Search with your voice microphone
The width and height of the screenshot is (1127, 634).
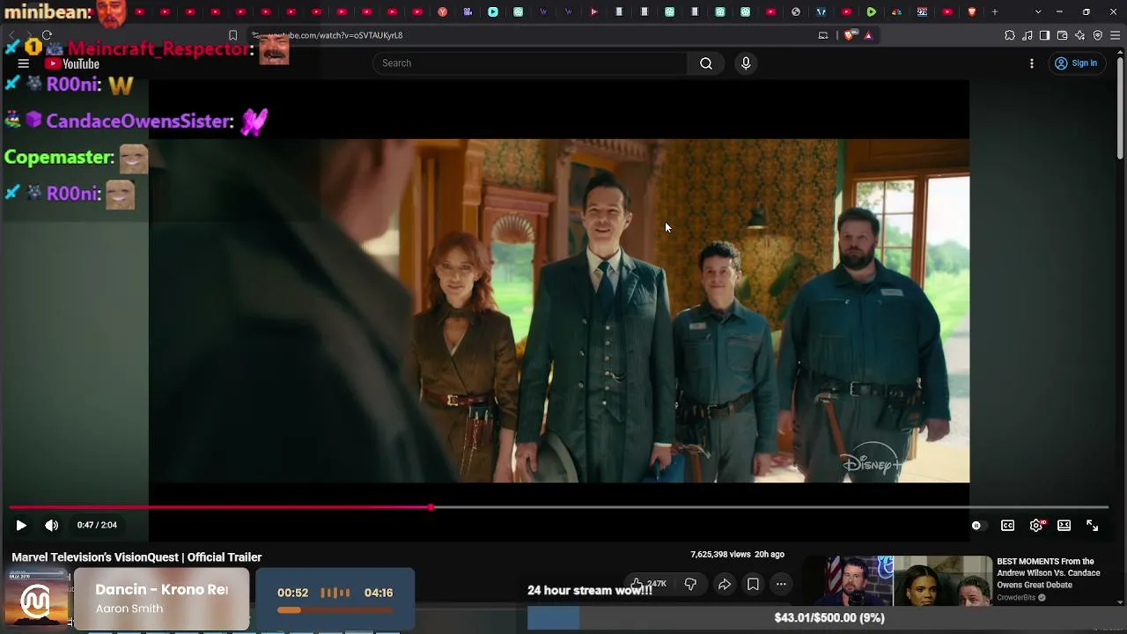pos(746,63)
